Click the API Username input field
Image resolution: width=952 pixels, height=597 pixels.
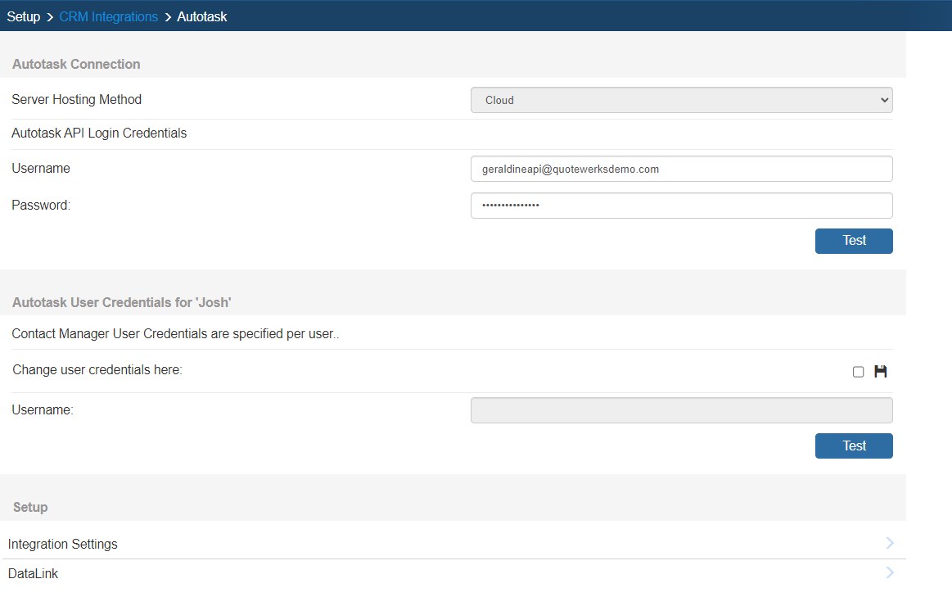tap(681, 169)
